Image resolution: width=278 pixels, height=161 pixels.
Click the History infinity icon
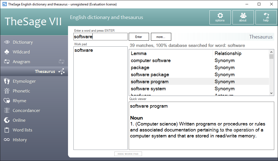tap(7, 140)
